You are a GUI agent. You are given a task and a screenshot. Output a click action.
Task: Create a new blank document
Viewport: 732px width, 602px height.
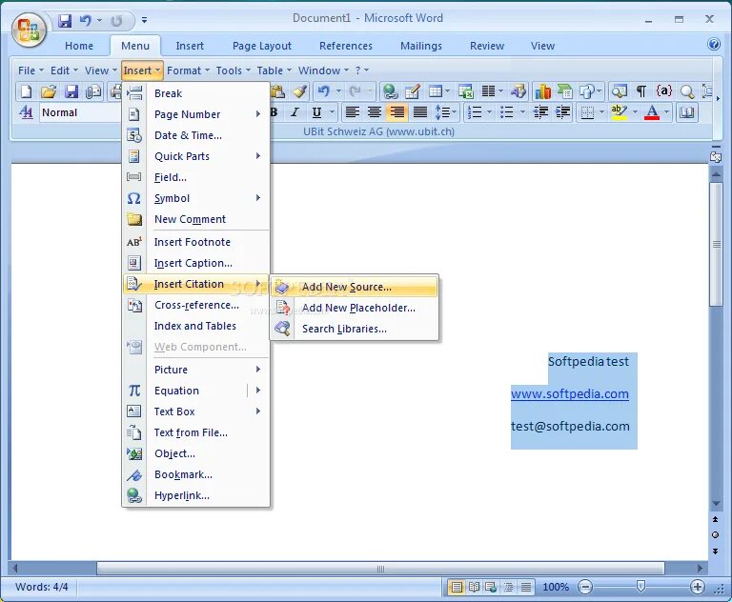coord(27,91)
